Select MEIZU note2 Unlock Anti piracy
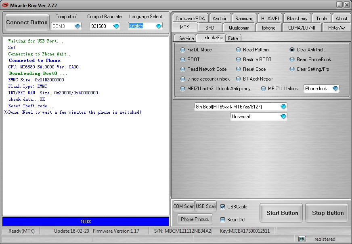Viewport: 352px width, 244px height. coord(182,89)
